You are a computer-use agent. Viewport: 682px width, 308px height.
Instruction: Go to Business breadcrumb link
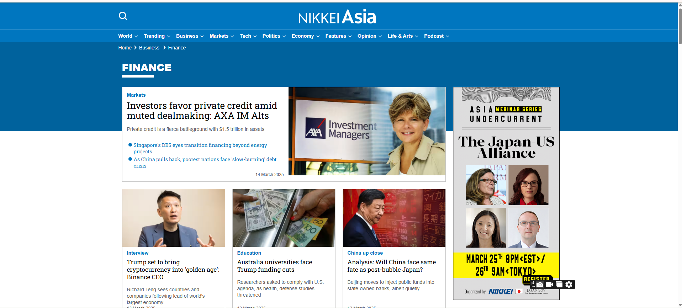pyautogui.click(x=149, y=48)
